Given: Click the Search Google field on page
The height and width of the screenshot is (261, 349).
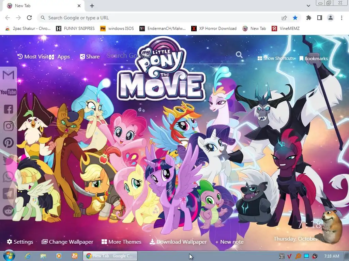Looking at the screenshot, I should (x=170, y=55).
